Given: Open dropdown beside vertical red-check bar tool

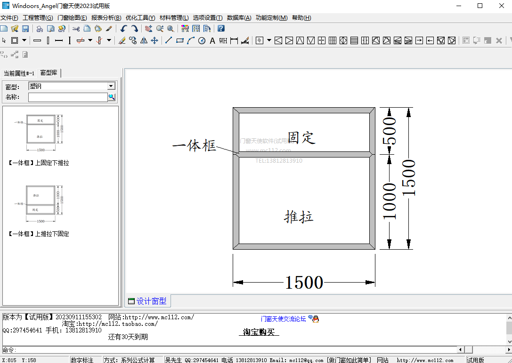Looking at the screenshot, I should [109, 40].
